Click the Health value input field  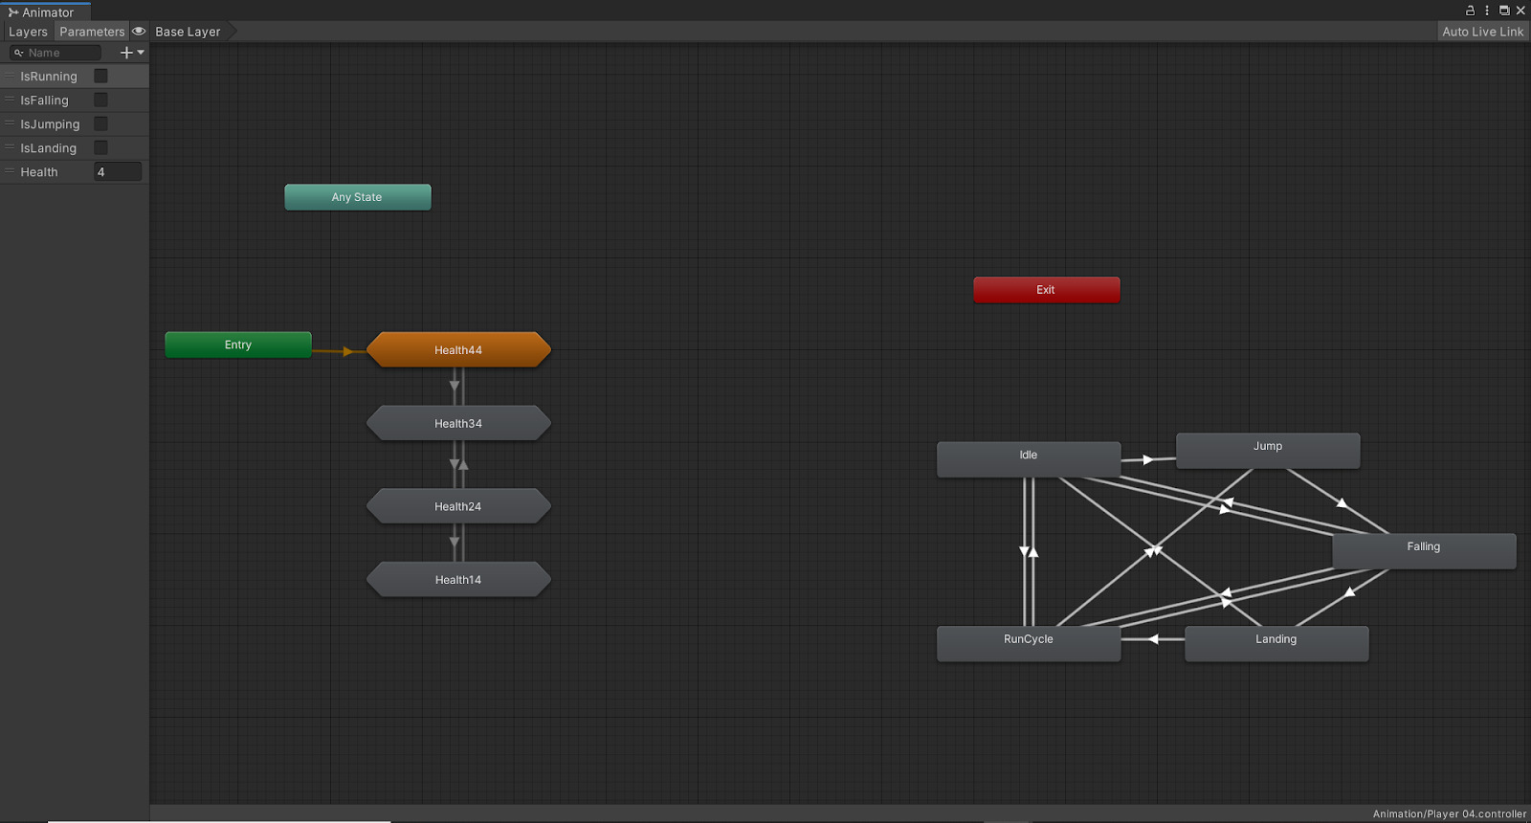(x=118, y=171)
